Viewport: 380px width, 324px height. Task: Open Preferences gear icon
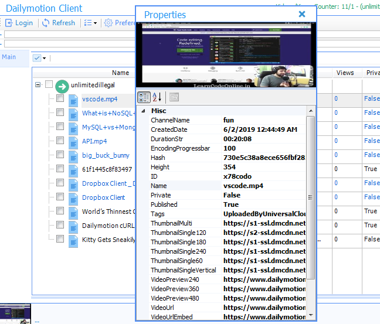(108, 23)
